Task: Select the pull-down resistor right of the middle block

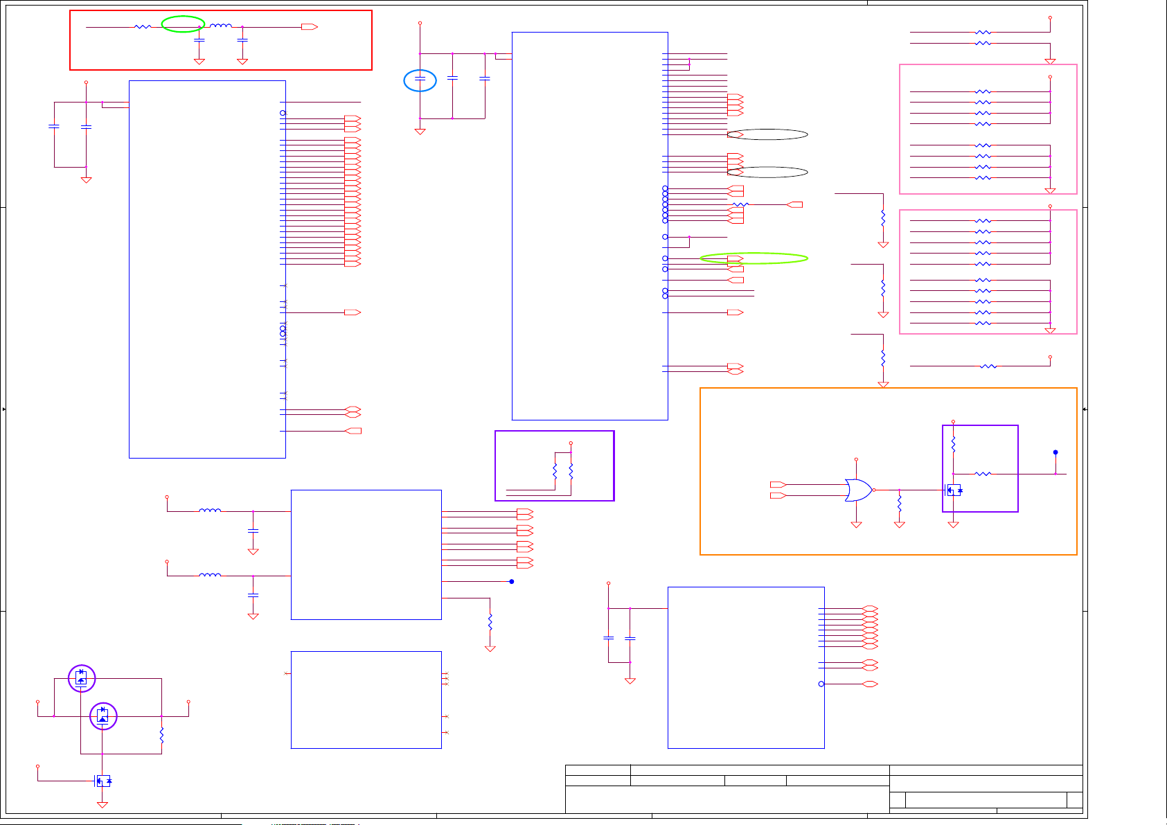Action: 490,621
